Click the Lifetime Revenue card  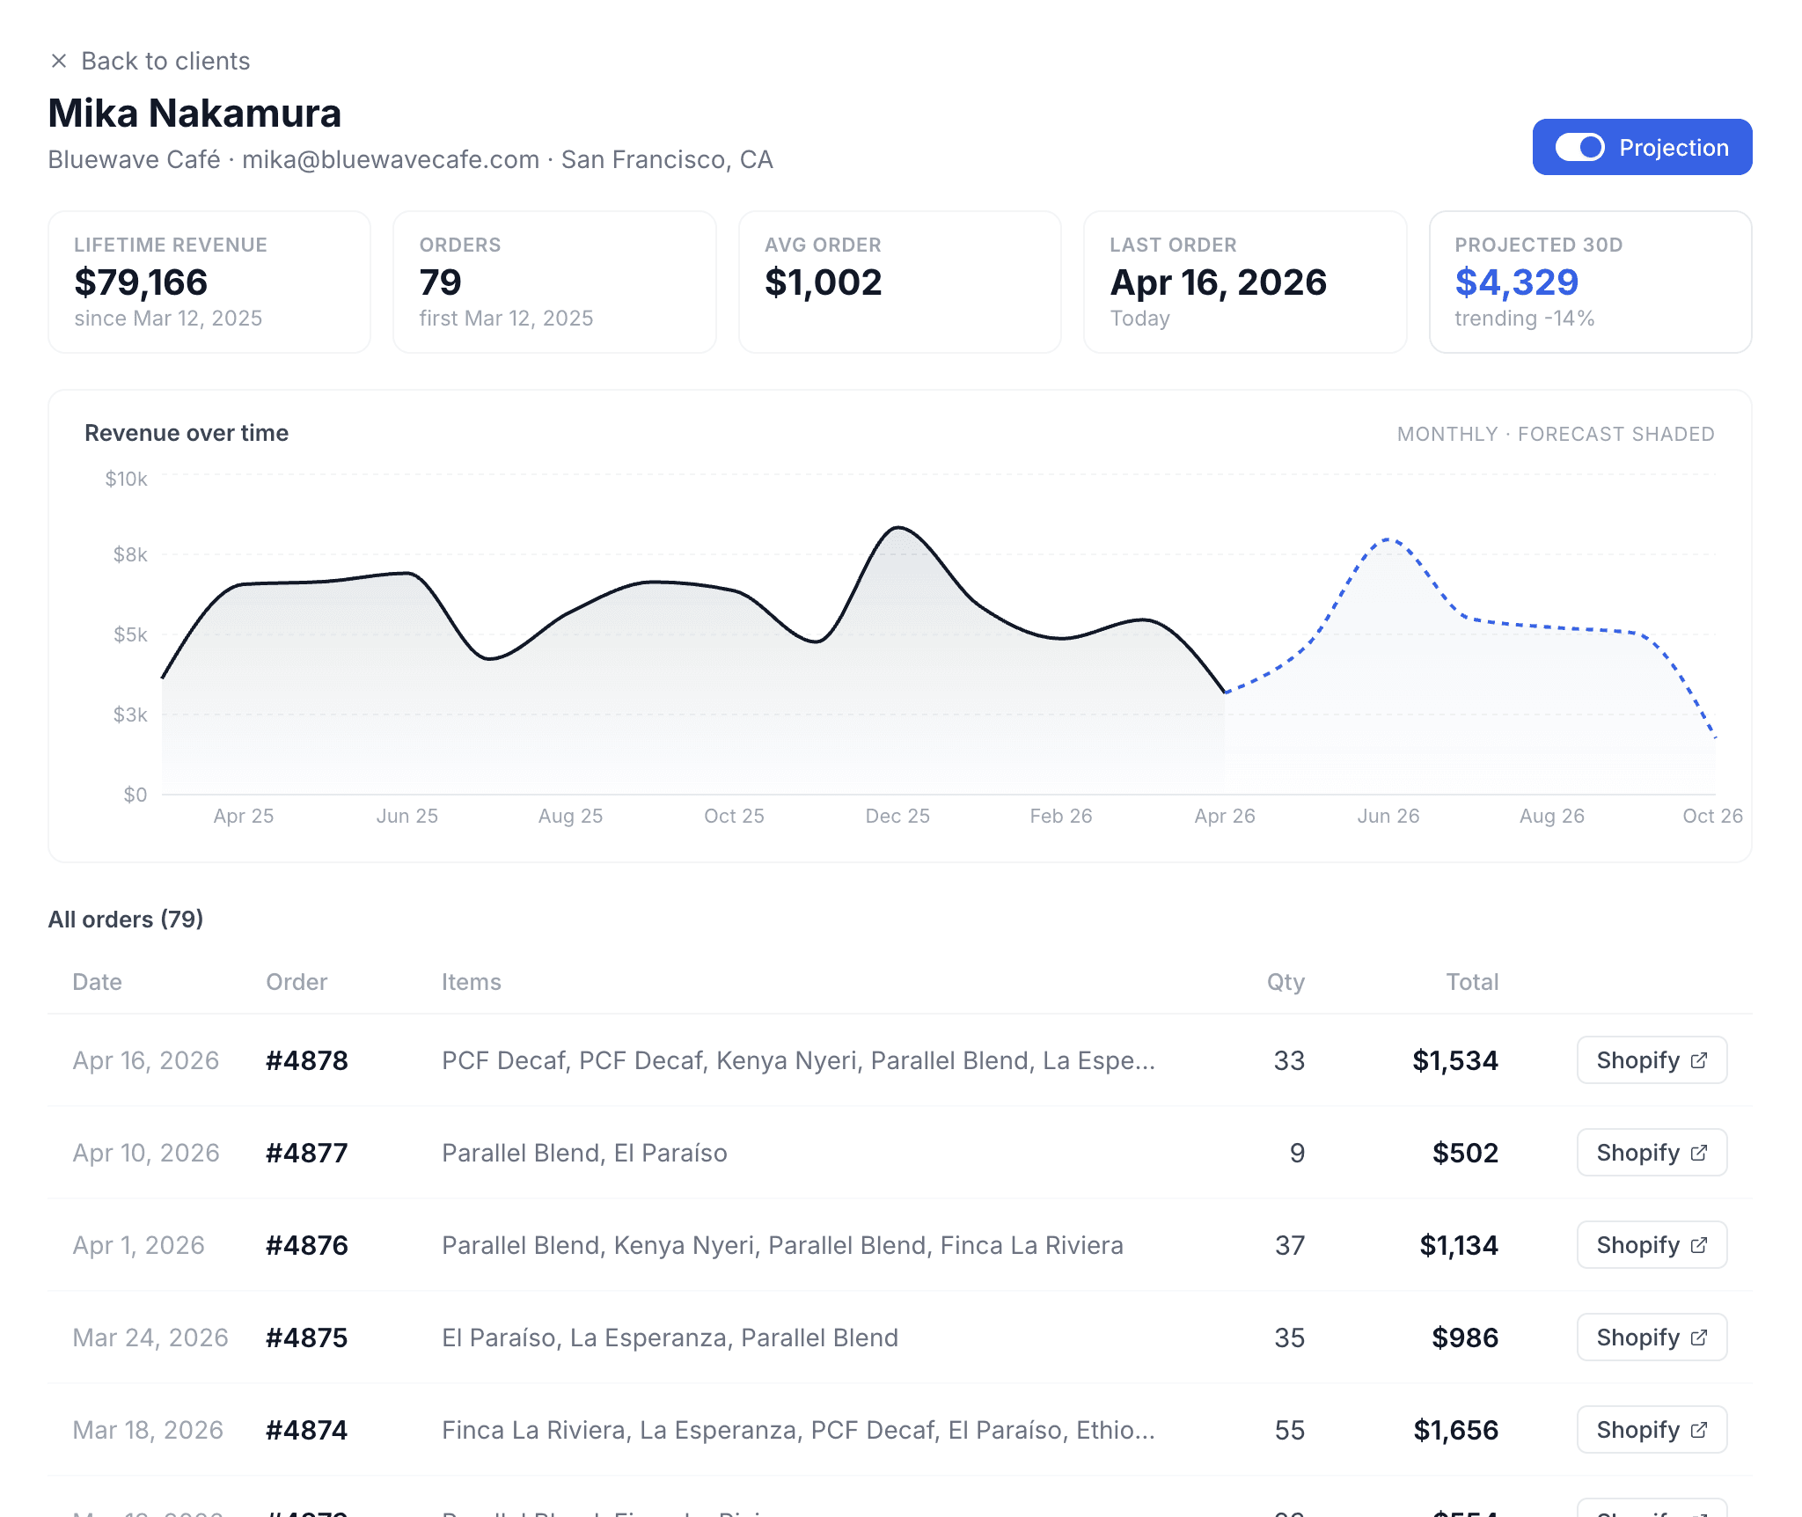pyautogui.click(x=209, y=282)
